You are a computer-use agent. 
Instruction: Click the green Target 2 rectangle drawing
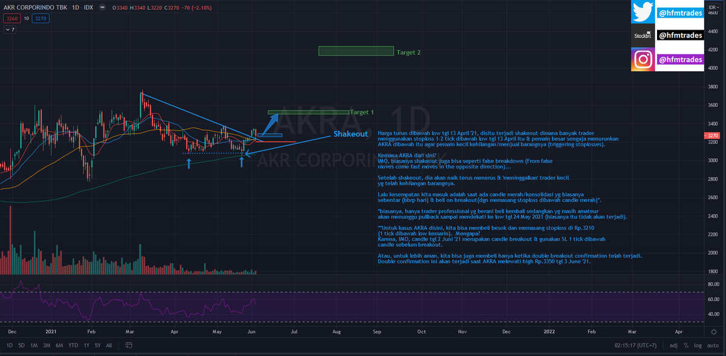click(x=356, y=51)
